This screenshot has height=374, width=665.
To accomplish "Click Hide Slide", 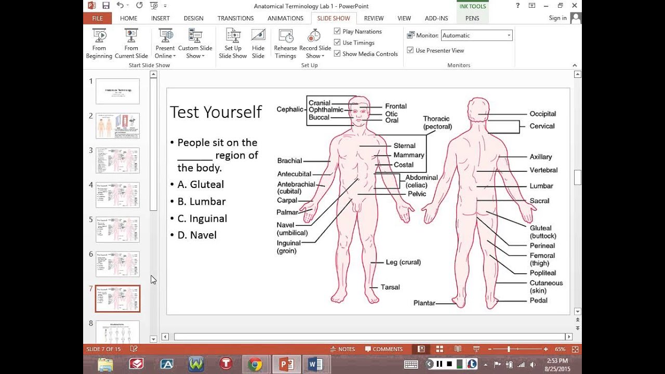I will tap(258, 44).
